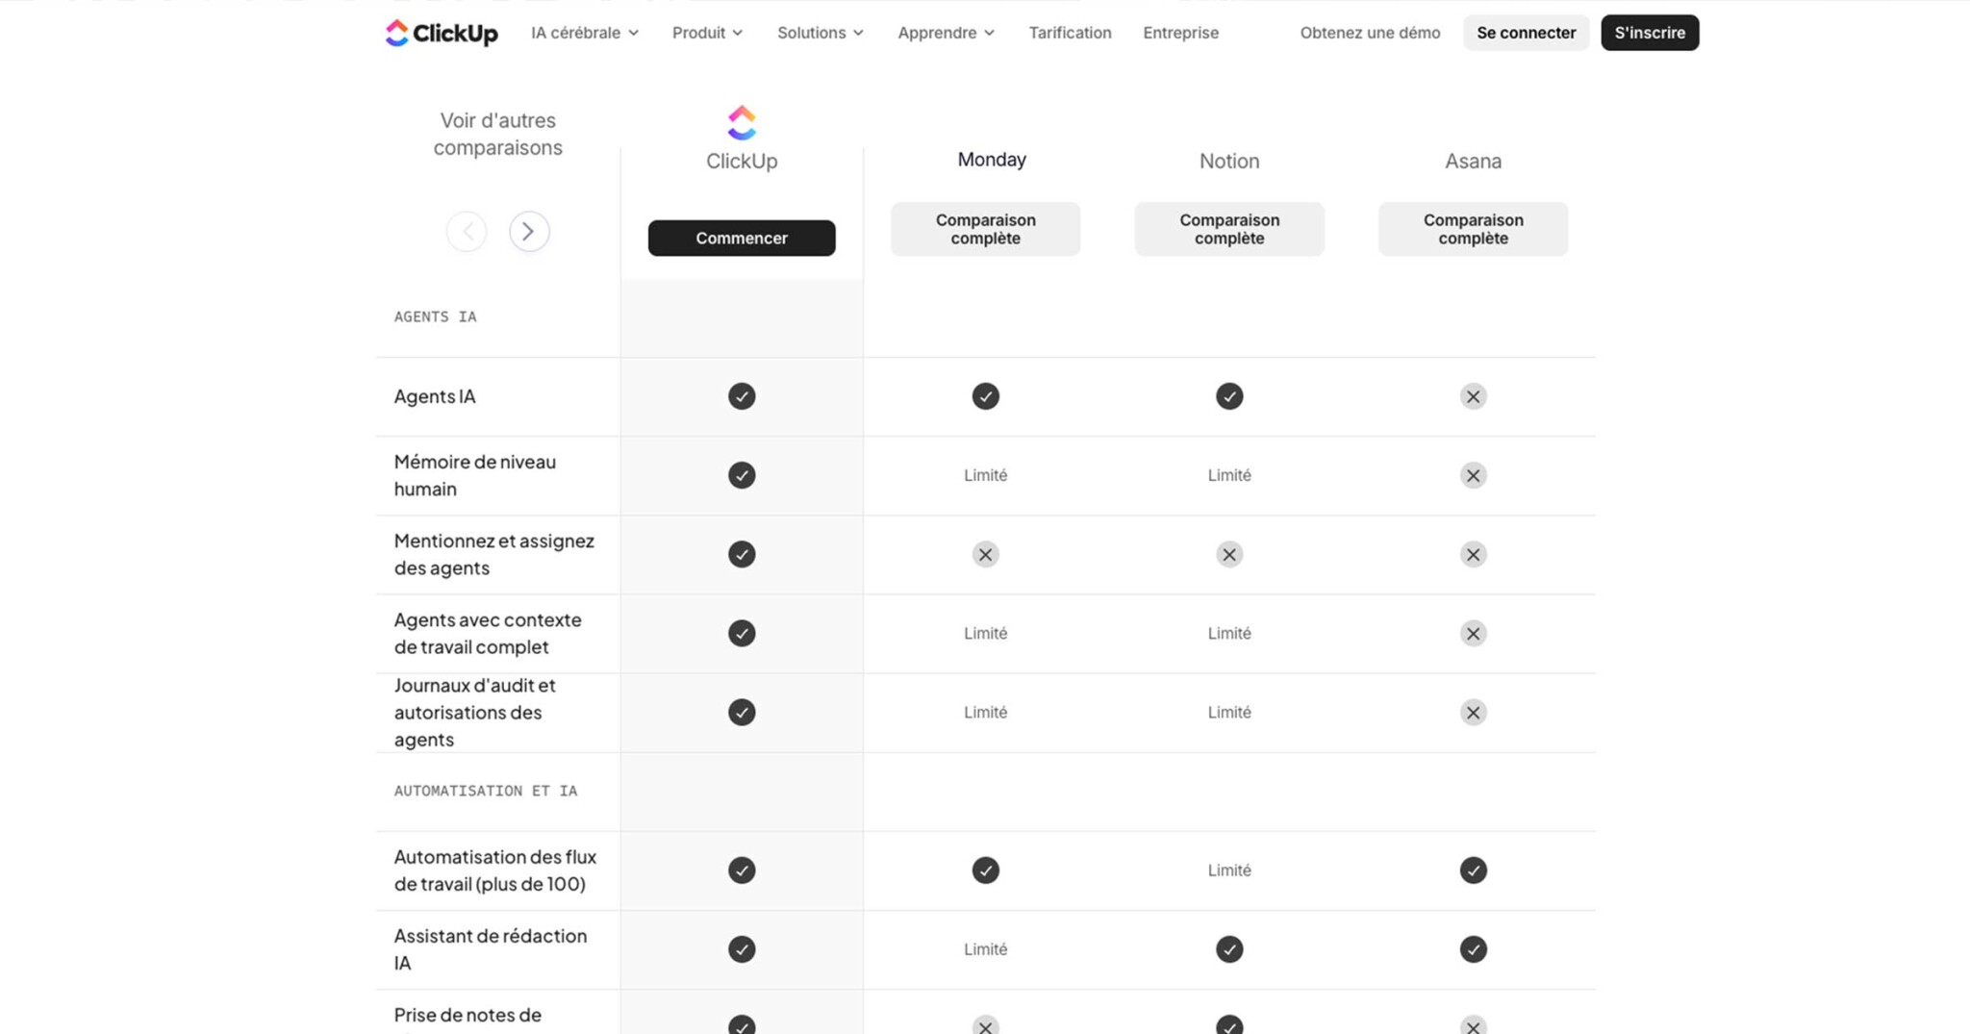The width and height of the screenshot is (1970, 1034).
Task: Click the ClickUp column logo icon
Action: 742,122
